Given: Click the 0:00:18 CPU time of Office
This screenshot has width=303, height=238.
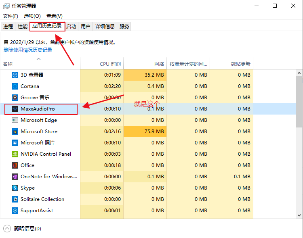Looking at the screenshot, I should pos(112,165).
